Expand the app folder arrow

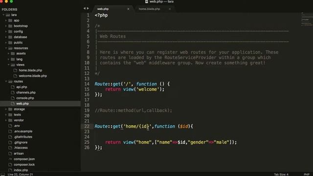tap(6, 21)
